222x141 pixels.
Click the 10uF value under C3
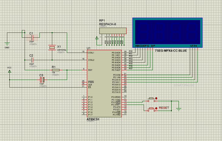42,84
